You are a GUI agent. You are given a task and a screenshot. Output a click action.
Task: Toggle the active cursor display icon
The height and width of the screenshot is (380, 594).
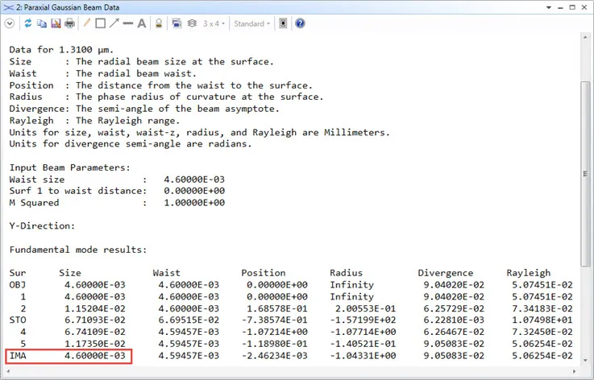(x=283, y=23)
